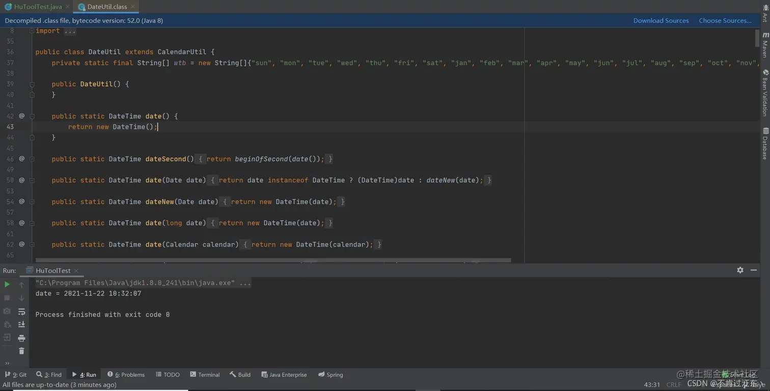770x391 pixels.
Task: Toggle Scroll to End in console
Action: coord(21,324)
